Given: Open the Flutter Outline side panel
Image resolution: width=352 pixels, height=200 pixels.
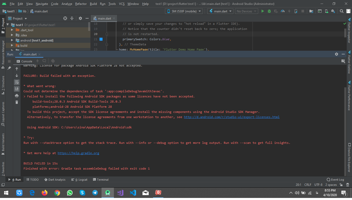Looking at the screenshot, I should coord(349,62).
